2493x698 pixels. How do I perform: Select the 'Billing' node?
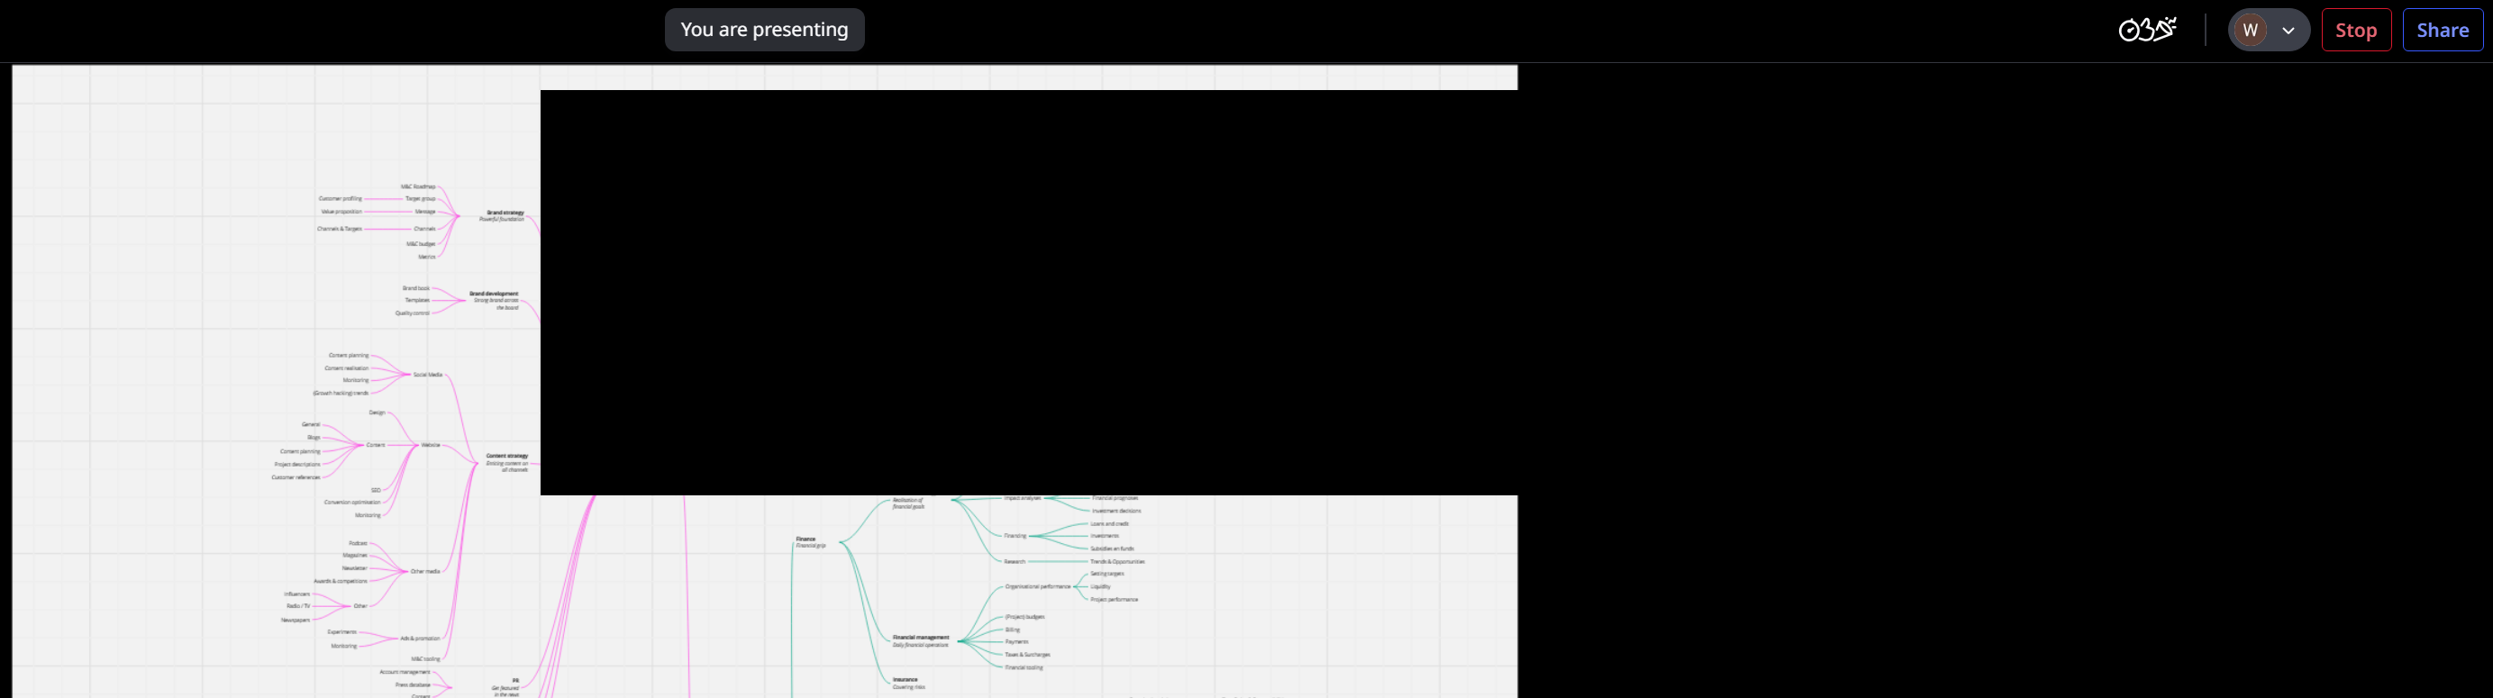coord(1013,630)
